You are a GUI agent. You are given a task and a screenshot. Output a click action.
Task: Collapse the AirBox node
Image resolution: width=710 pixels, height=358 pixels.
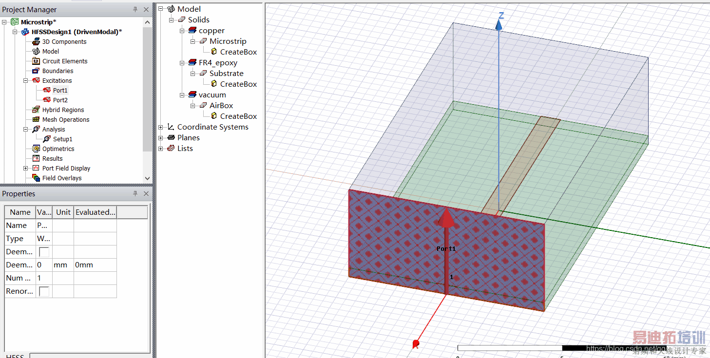coord(193,105)
